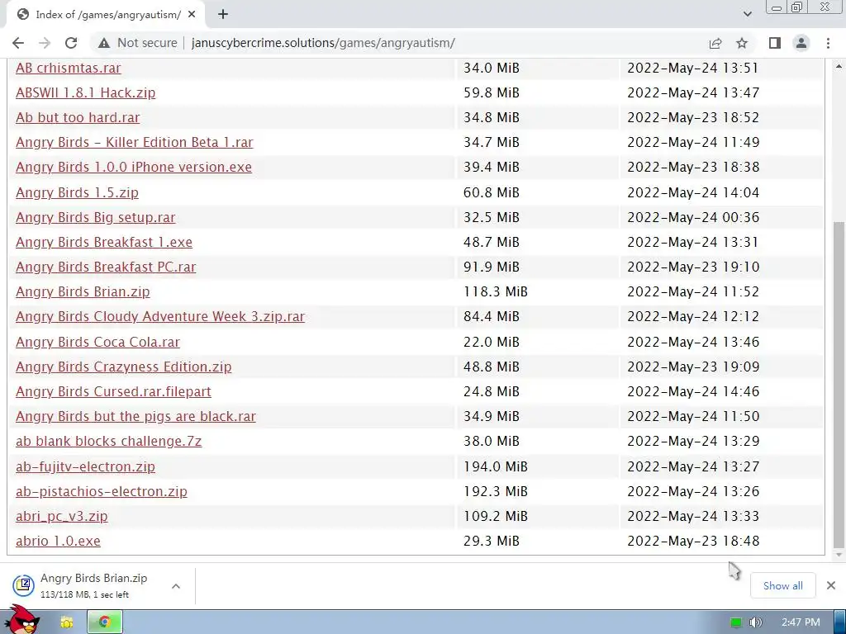Click the Not secure warning icon

104,43
